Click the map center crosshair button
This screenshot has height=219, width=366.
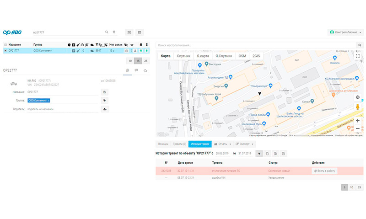[x=358, y=97]
